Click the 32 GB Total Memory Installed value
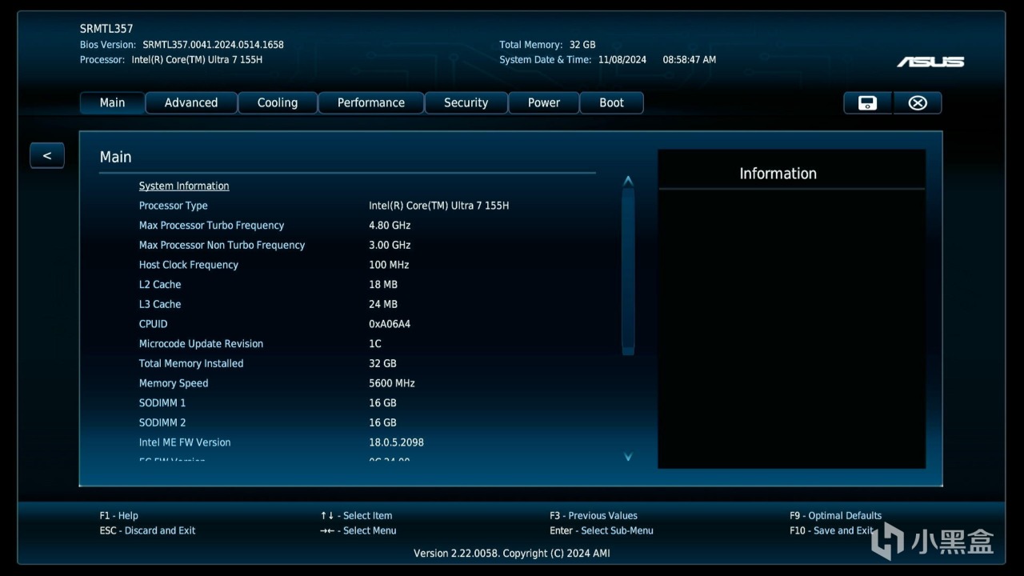Image resolution: width=1024 pixels, height=576 pixels. 382,363
